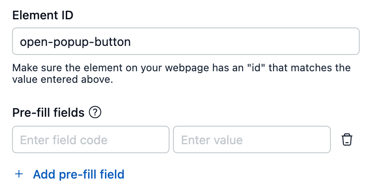The height and width of the screenshot is (194, 370).
Task: Place cursor in value placeholder box
Action: tap(252, 139)
